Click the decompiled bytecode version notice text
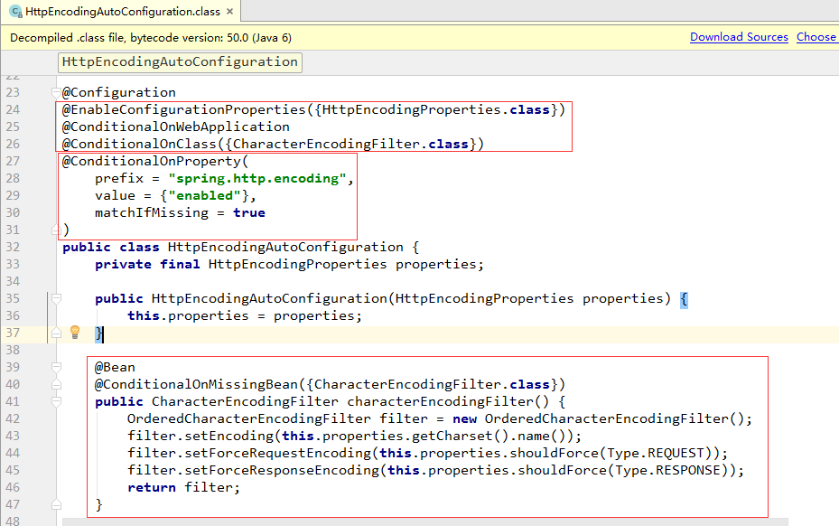Viewport: 839px width, 526px height. [x=151, y=37]
